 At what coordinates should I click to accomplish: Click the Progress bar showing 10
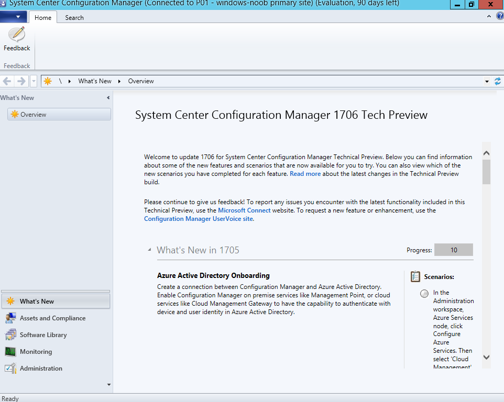(454, 250)
